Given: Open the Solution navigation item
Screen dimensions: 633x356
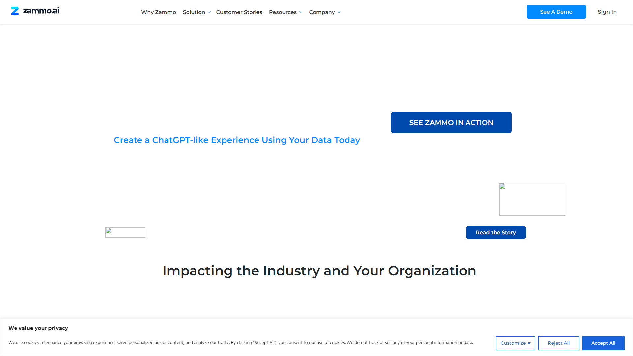Looking at the screenshot, I should click(x=194, y=12).
